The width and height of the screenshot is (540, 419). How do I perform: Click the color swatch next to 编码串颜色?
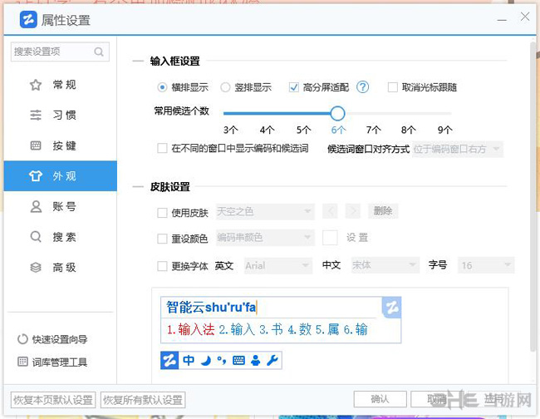click(330, 238)
